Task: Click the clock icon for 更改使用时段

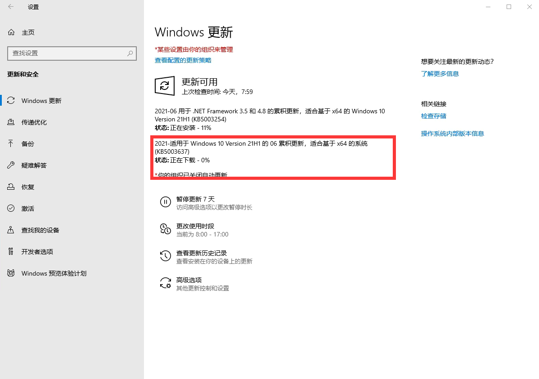Action: coord(166,229)
